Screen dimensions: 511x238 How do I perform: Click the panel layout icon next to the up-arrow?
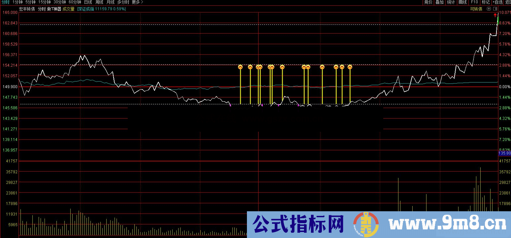[495, 9]
